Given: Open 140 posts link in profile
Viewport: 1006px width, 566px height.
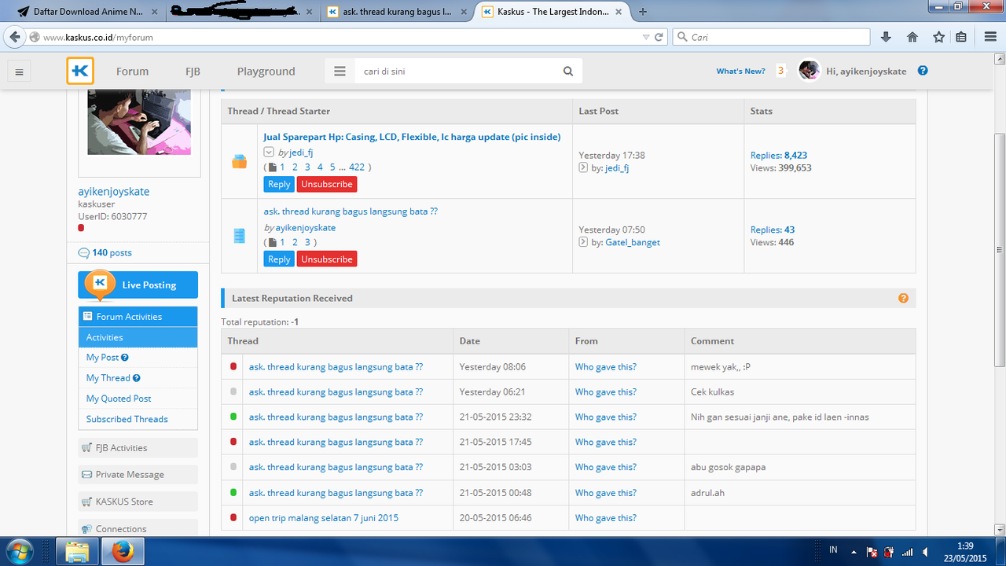Looking at the screenshot, I should click(x=112, y=253).
